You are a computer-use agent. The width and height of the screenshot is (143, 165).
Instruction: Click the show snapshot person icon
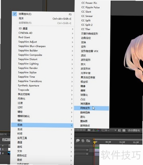[x=94, y=130]
